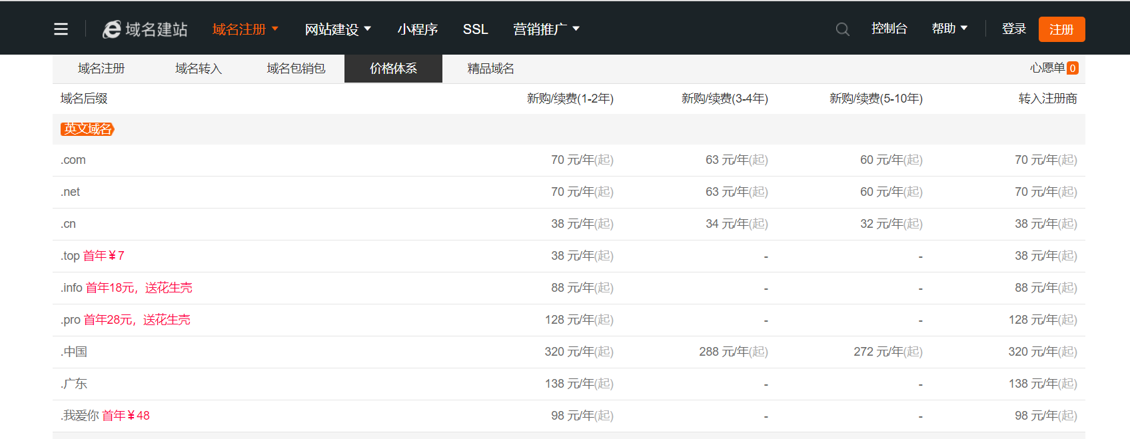Image resolution: width=1130 pixels, height=439 pixels.
Task: Click .pro transfer price 128 元/年
Action: (1043, 320)
